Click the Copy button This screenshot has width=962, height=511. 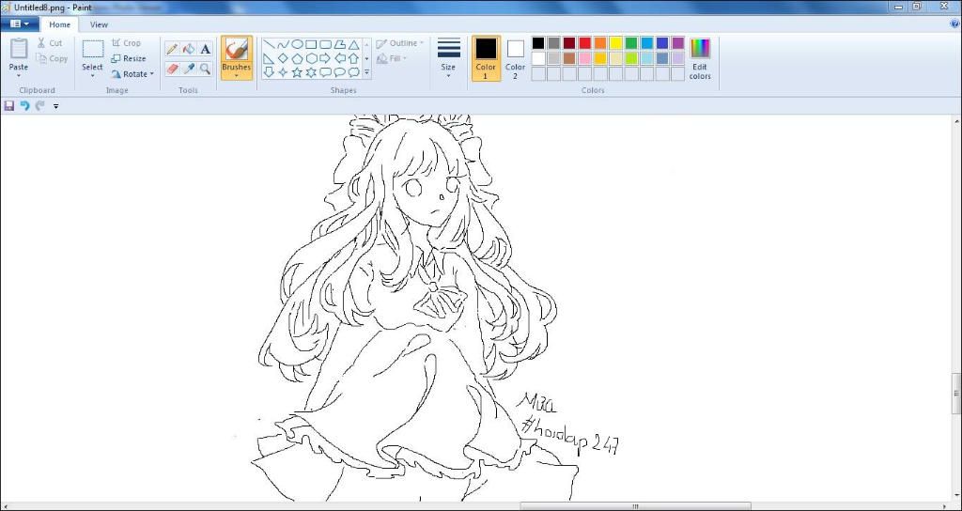52,59
